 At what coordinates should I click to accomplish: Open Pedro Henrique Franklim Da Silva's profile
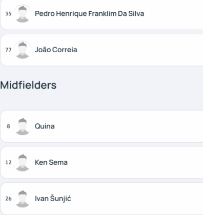coord(89,14)
